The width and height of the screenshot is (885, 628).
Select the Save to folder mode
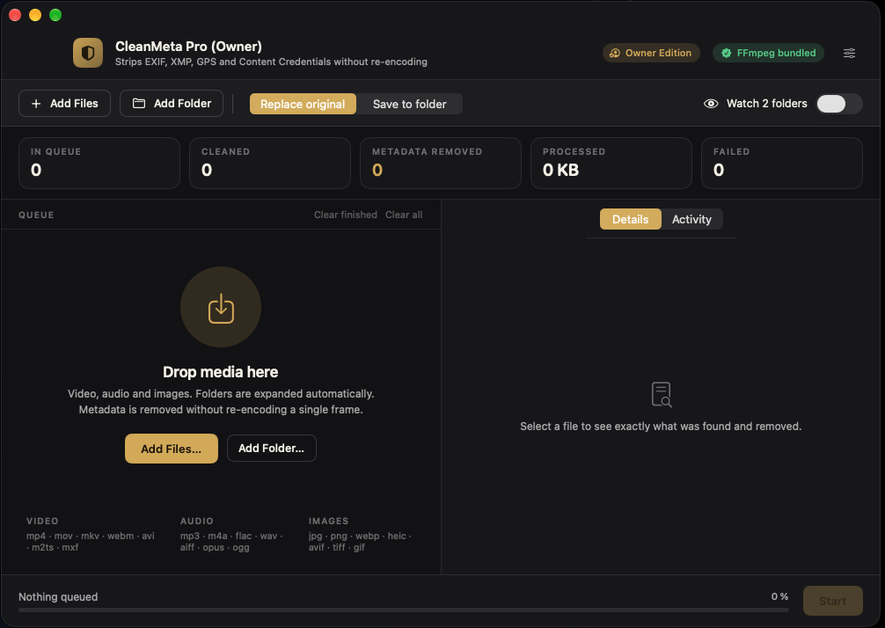[409, 104]
